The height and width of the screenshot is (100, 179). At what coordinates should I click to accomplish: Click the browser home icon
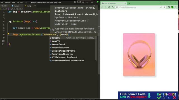click(x=113, y=7)
